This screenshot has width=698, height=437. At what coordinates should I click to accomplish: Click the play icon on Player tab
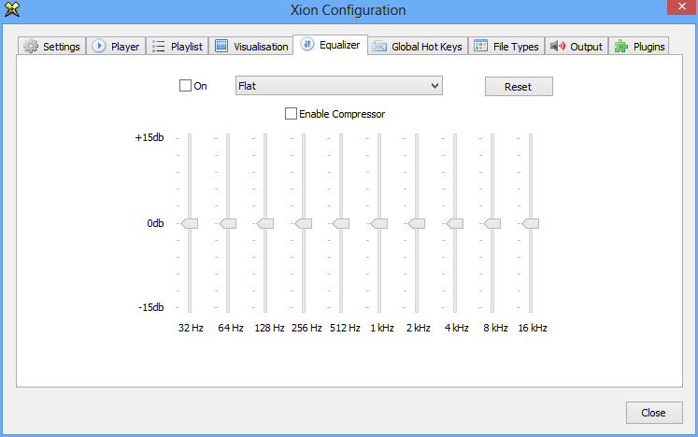99,46
